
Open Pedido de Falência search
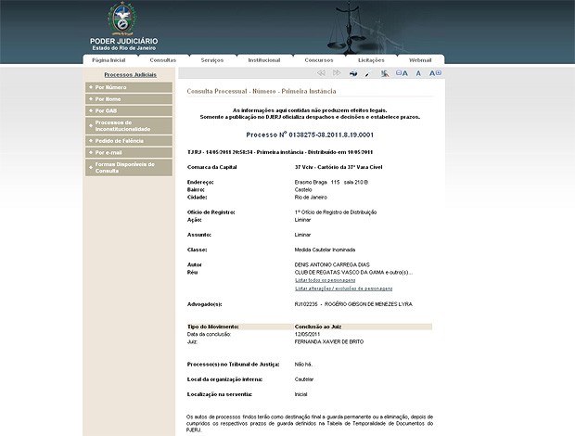tap(129, 140)
